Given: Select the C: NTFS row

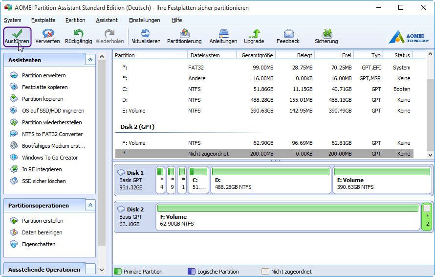Looking at the screenshot, I should click(264, 89).
